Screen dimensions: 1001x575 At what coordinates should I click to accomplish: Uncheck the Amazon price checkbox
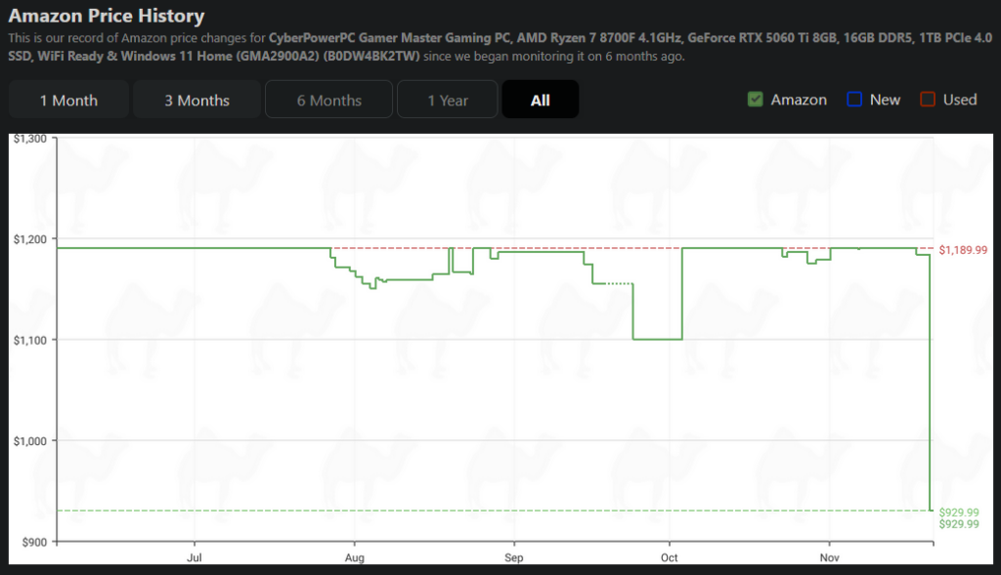[x=755, y=100]
